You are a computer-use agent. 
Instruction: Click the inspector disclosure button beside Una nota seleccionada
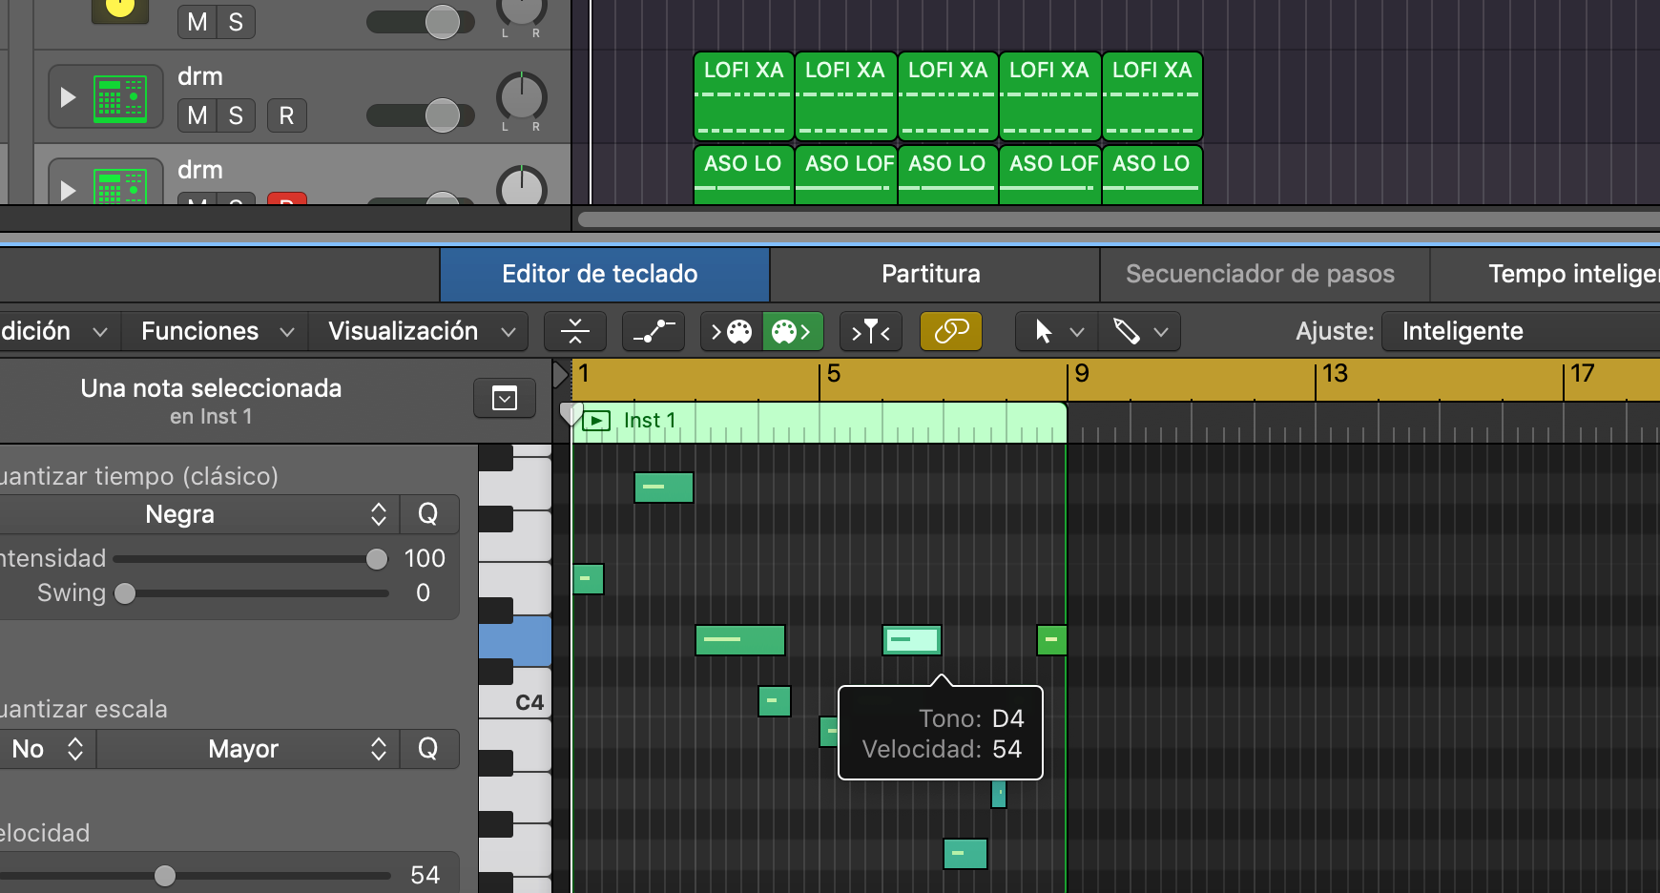click(x=505, y=398)
